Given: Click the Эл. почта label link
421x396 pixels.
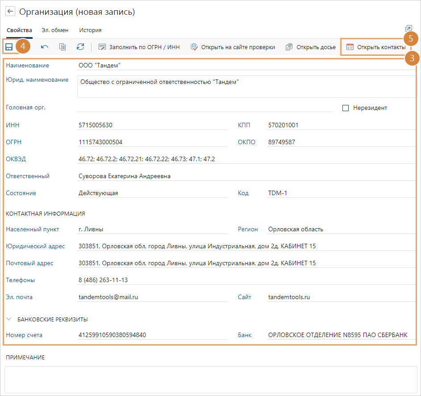Looking at the screenshot, I should [x=19, y=297].
